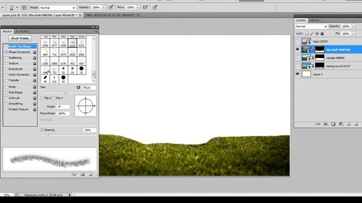The width and height of the screenshot is (362, 203).
Task: Click the brush Angle input field
Action: 63,107
